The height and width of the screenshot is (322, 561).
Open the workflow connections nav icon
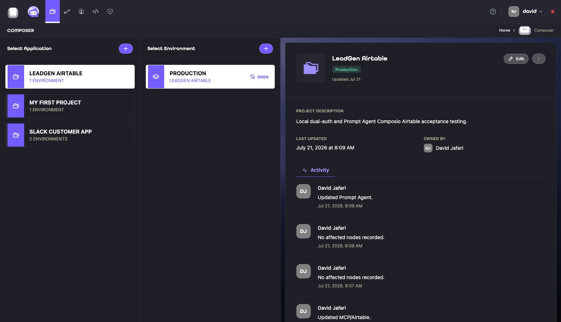point(67,12)
